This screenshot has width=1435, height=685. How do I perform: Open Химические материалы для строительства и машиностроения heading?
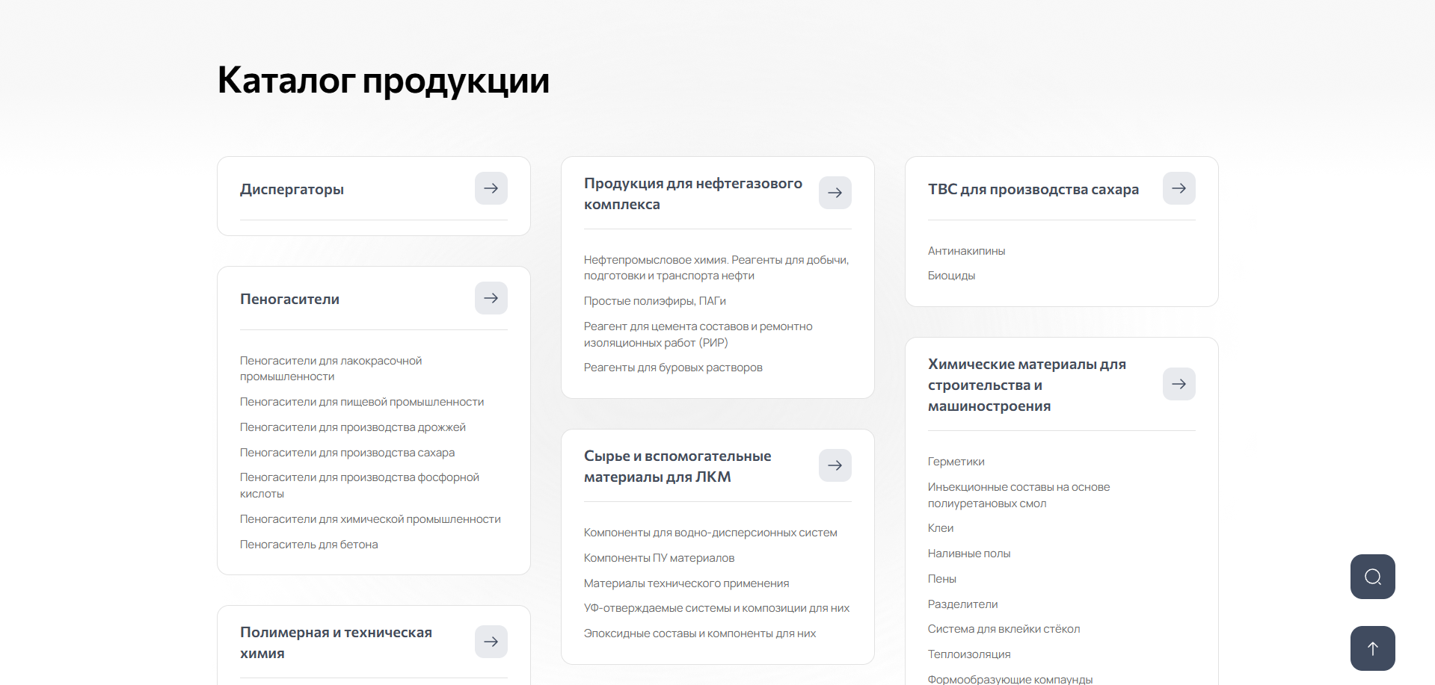point(1027,385)
